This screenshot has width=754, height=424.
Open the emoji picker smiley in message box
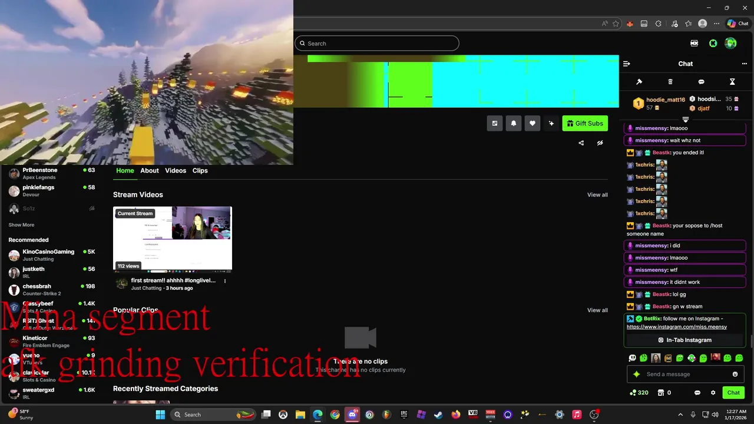(735, 374)
